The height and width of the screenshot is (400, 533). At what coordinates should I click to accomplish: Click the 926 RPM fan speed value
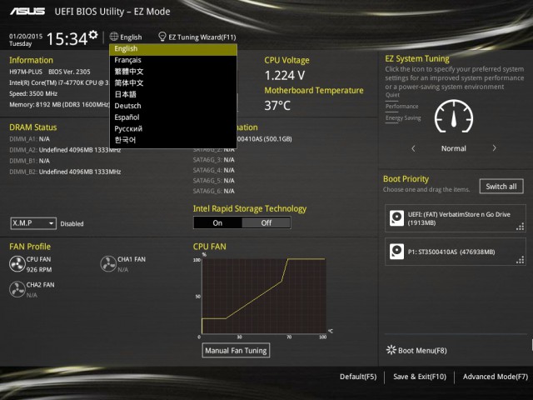coord(39,269)
